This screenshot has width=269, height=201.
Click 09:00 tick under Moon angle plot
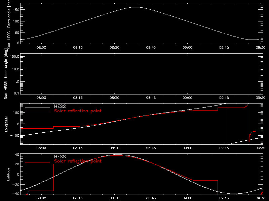(x=188, y=98)
